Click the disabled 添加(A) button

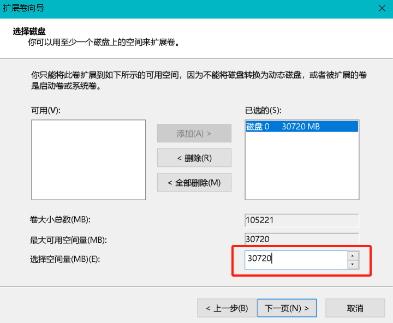[194, 133]
